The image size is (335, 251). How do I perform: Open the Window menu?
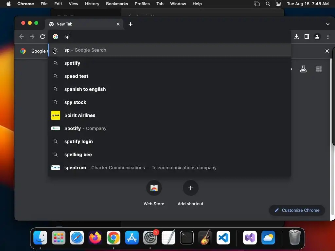[x=178, y=4]
